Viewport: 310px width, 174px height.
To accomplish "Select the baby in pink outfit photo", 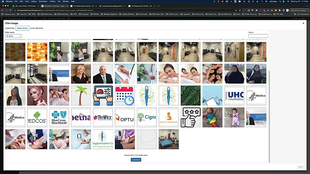I will [x=234, y=118].
